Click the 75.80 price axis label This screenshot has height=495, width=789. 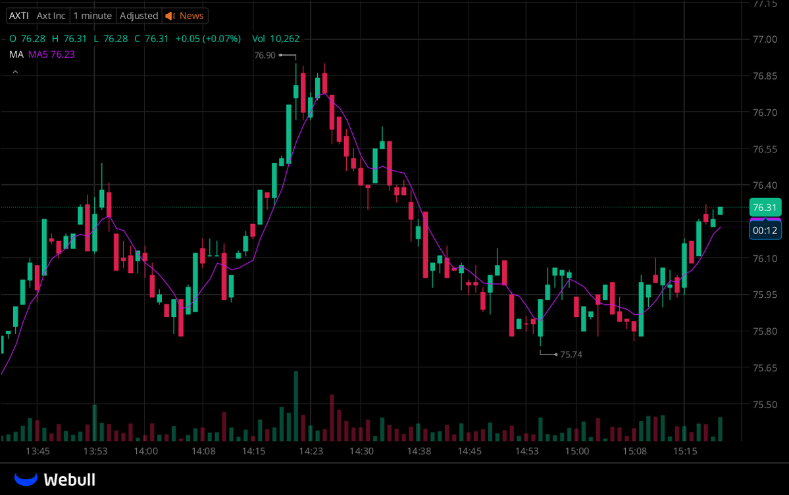tap(765, 331)
